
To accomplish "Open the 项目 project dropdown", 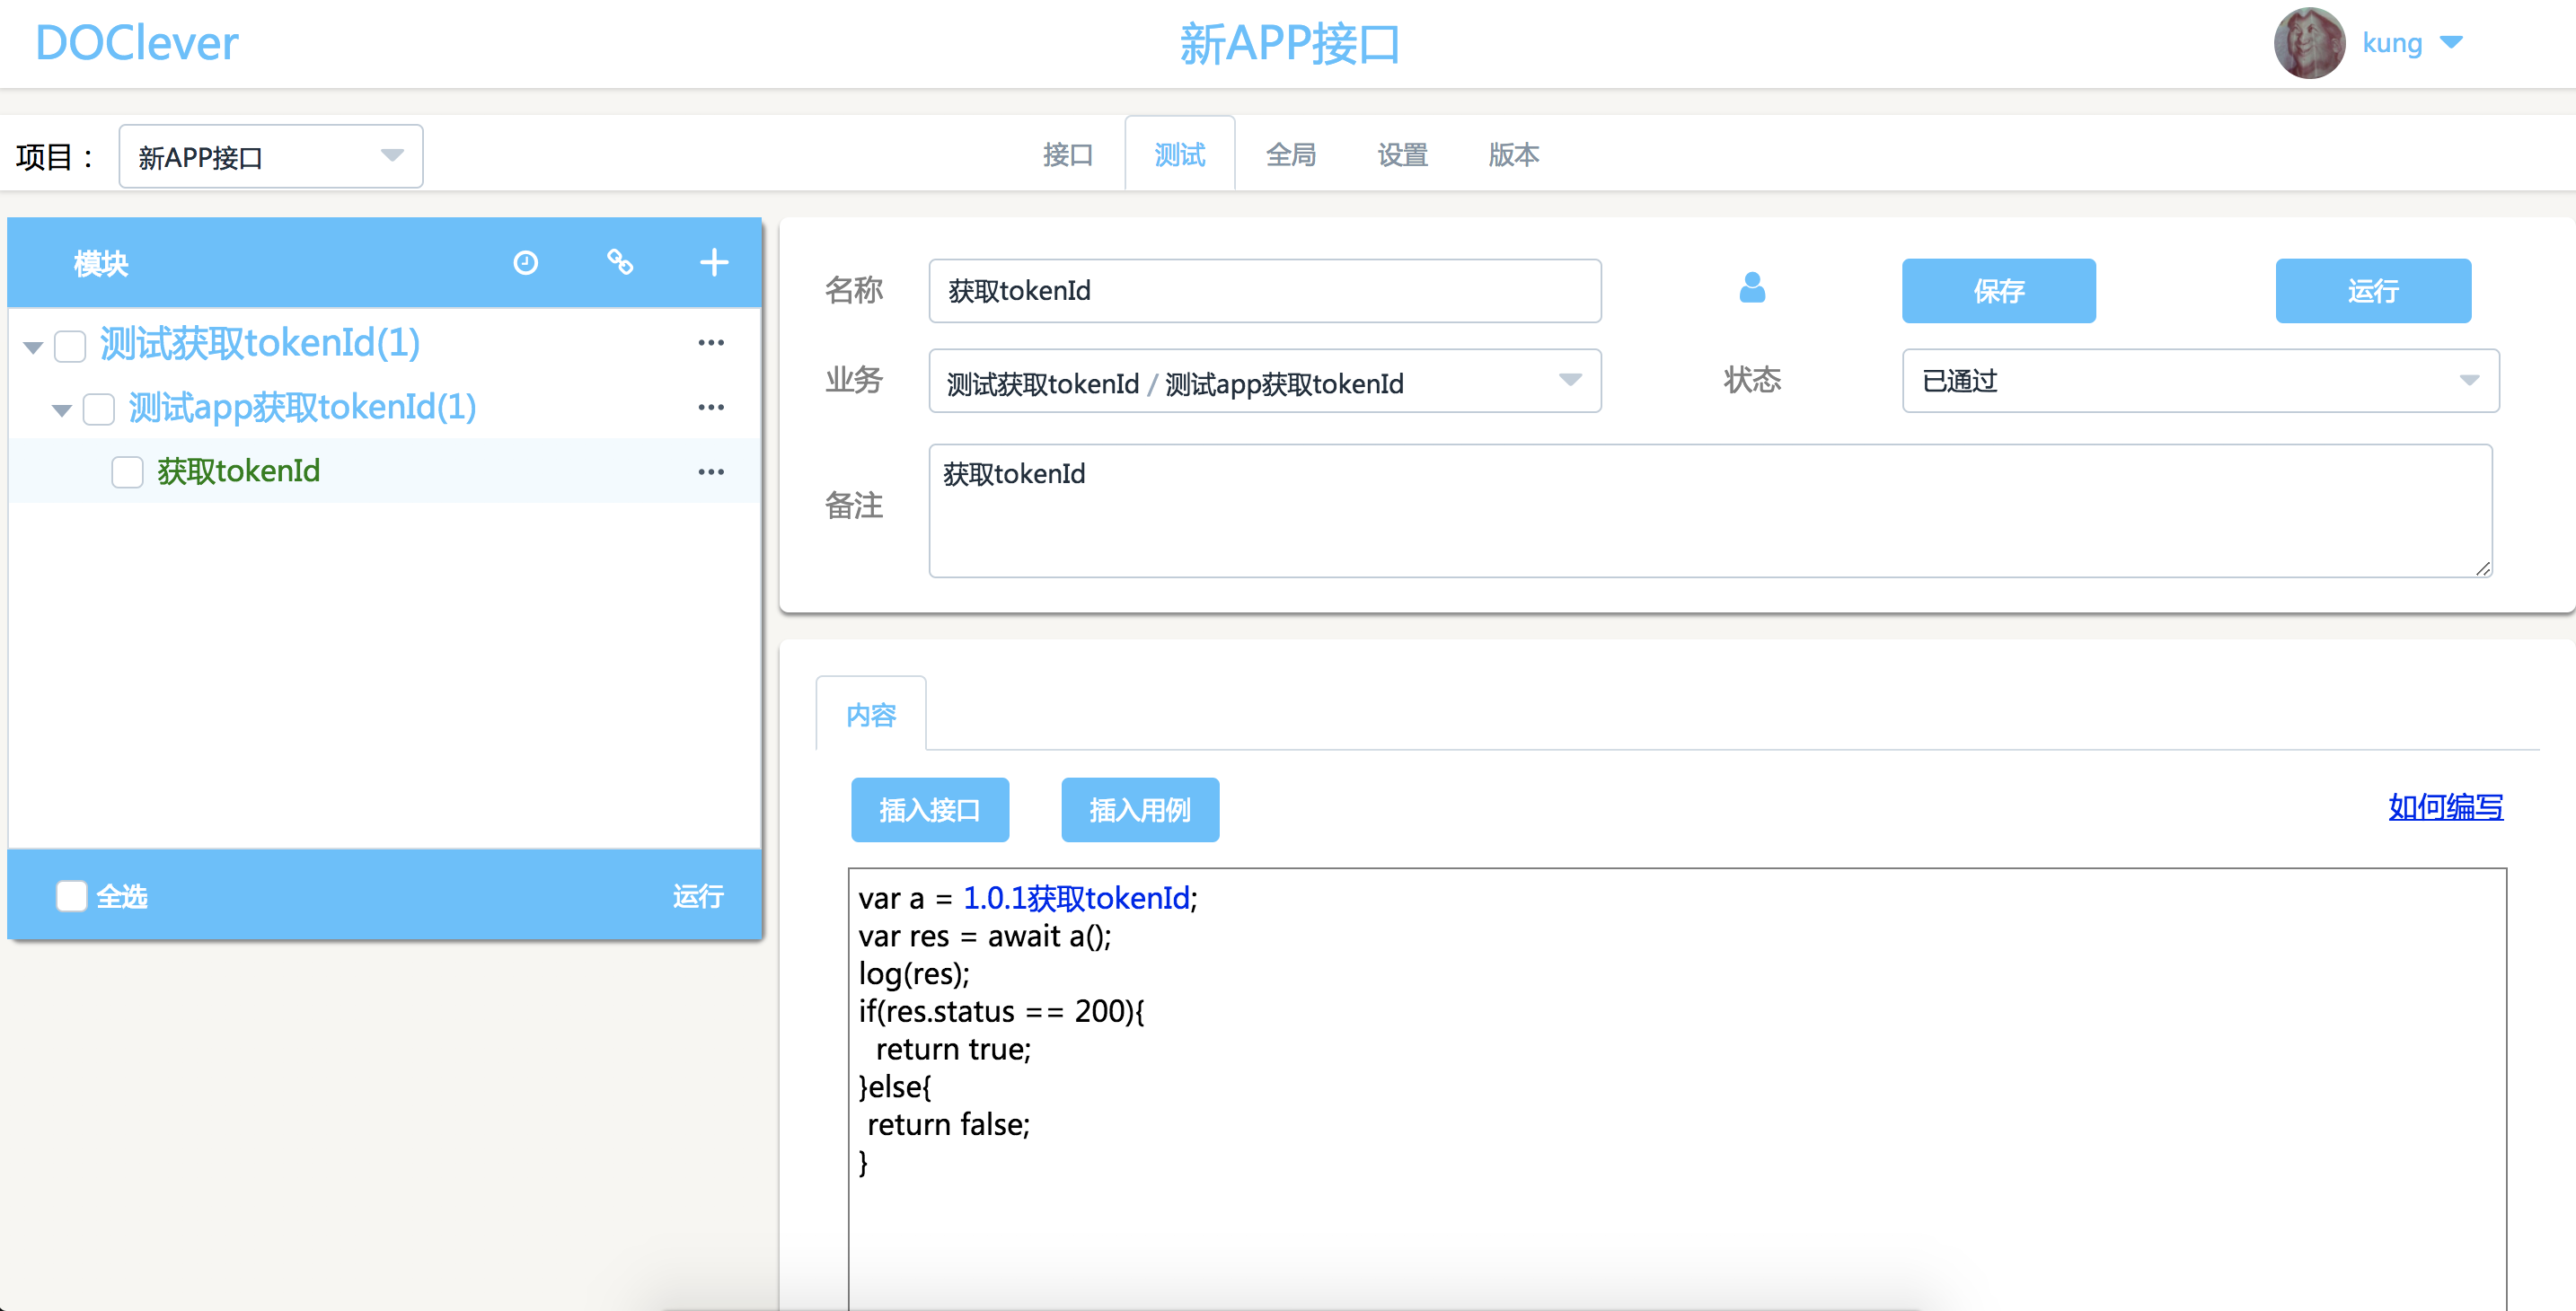I will click(x=270, y=157).
